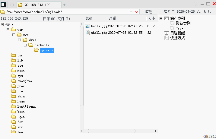Select the .gem folder
The height and width of the screenshot is (139, 216).
pyautogui.click(x=21, y=117)
